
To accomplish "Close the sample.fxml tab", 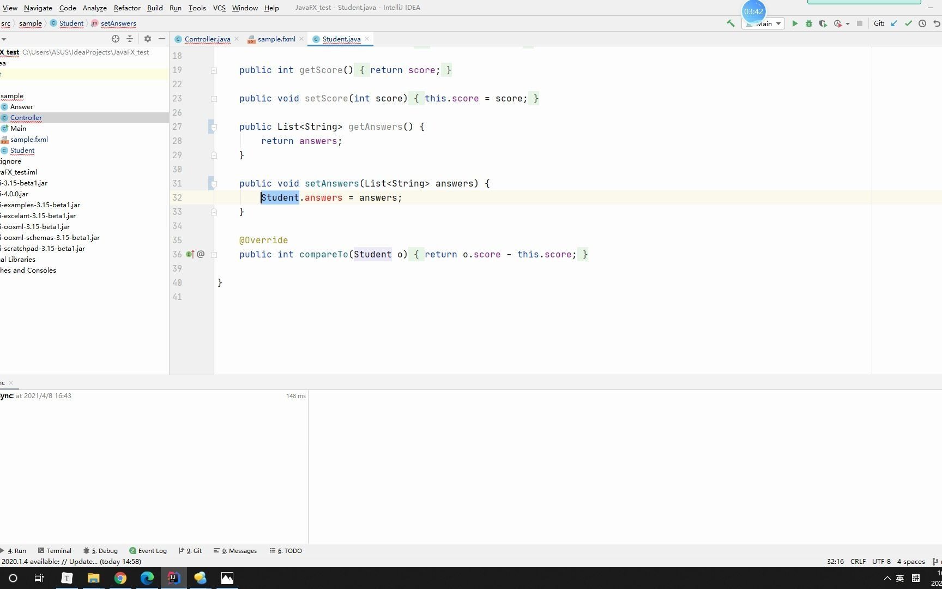I will point(301,39).
